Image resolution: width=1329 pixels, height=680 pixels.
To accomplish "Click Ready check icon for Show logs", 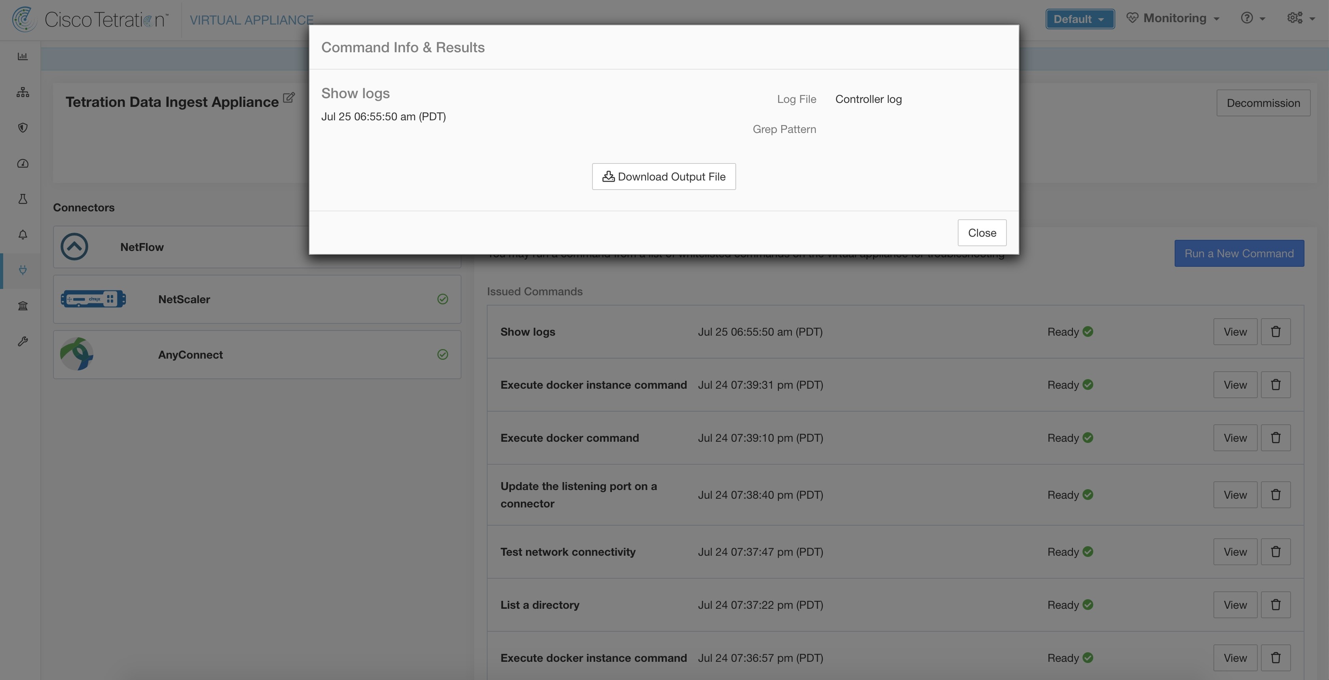I will pos(1088,331).
